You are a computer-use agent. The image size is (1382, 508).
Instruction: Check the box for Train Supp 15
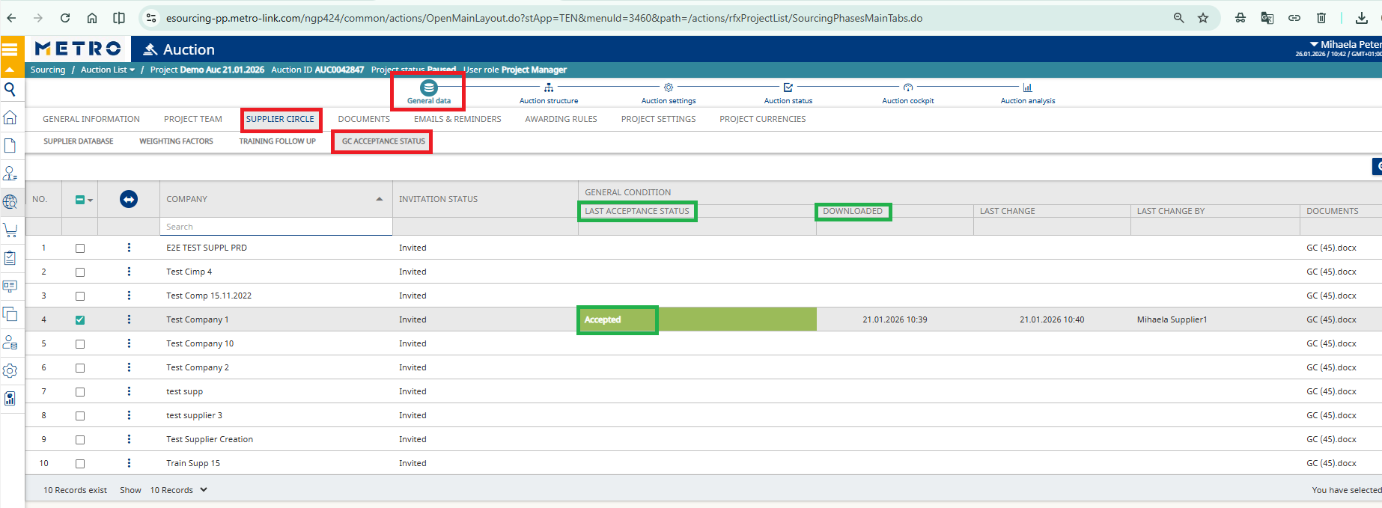(80, 464)
